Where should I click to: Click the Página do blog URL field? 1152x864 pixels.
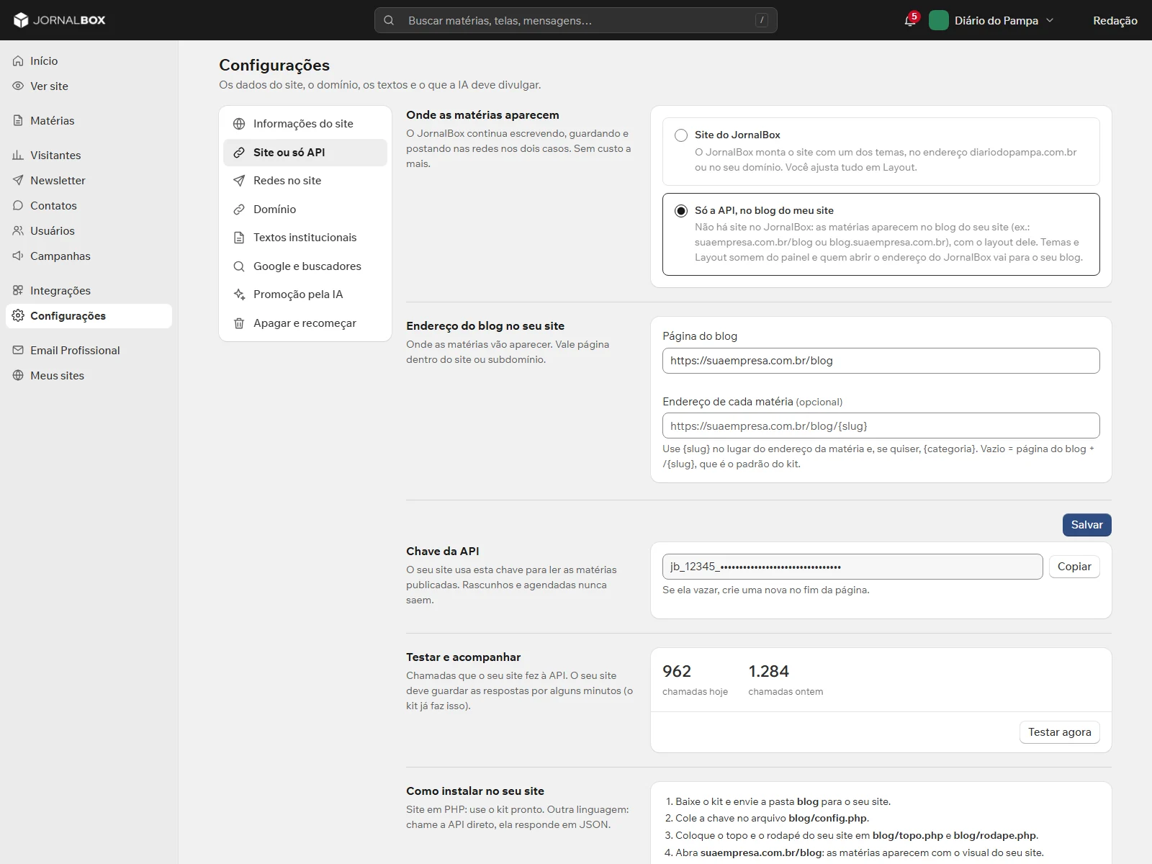point(881,361)
